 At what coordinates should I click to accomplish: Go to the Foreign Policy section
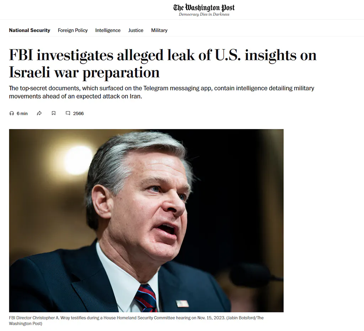pos(73,31)
